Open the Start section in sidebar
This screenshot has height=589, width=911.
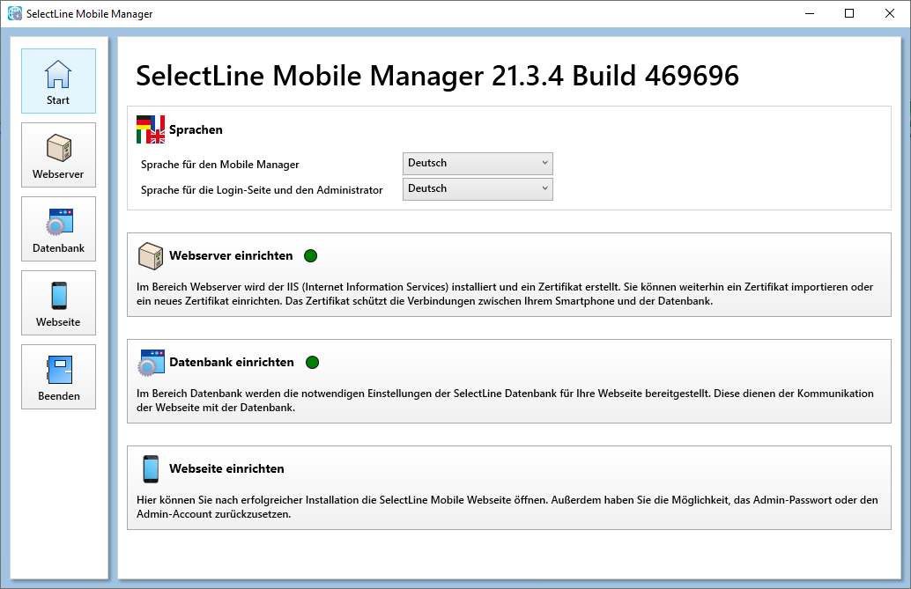click(x=59, y=81)
